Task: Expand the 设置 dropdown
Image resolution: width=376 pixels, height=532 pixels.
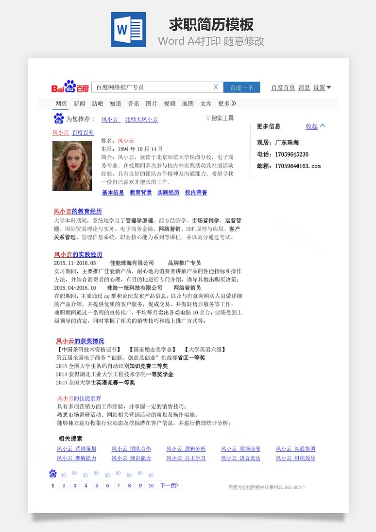Action: (x=322, y=88)
